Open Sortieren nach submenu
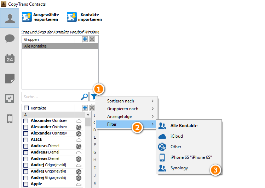 (x=127, y=101)
